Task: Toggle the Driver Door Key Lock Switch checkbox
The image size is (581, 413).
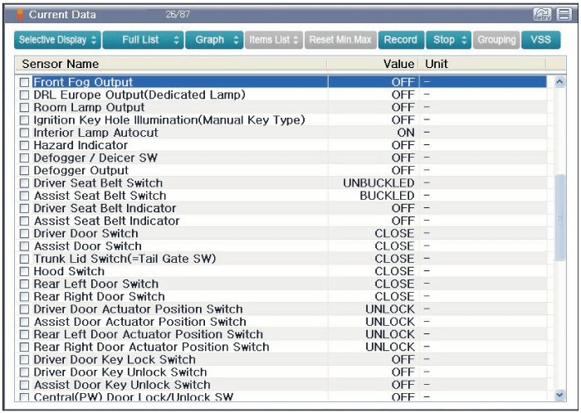Action: tap(25, 360)
